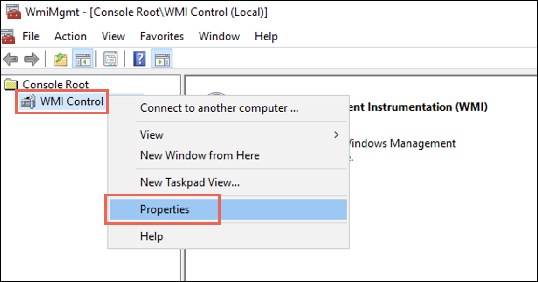Viewport: 538px width, 282px height.
Task: Open the Favorites menu
Action: tap(162, 36)
